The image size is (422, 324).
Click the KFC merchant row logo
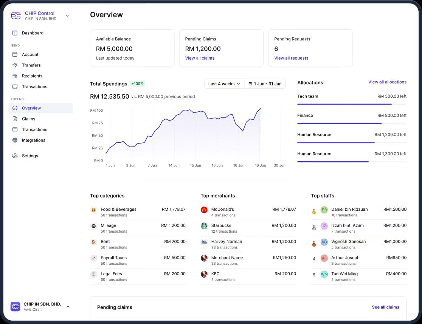coord(204,274)
